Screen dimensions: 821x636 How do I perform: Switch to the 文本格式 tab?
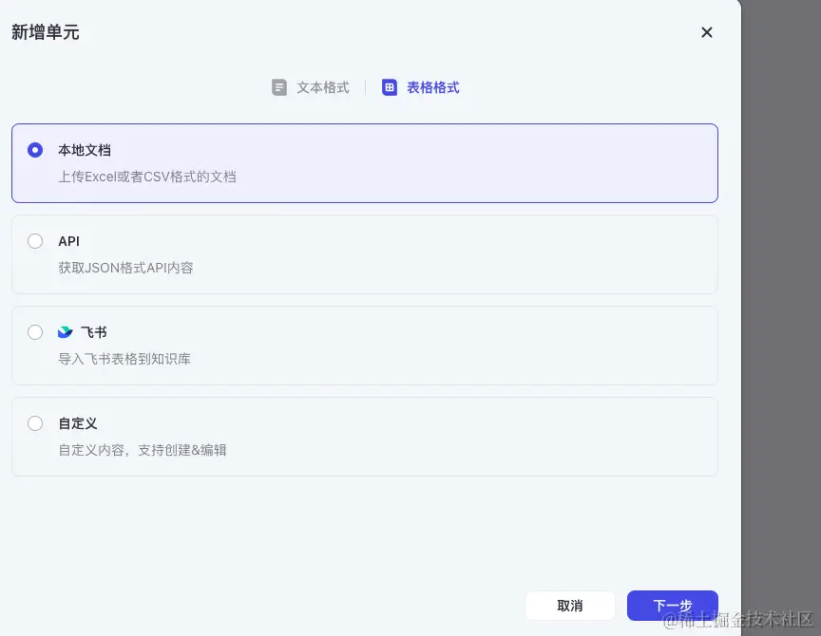tap(311, 87)
